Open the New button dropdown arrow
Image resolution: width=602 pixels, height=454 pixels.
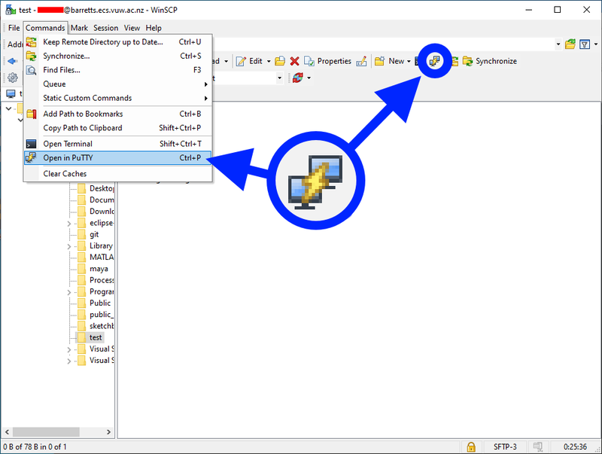409,61
